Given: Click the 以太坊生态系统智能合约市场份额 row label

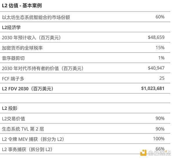Looking at the screenshot, I should (36, 17).
